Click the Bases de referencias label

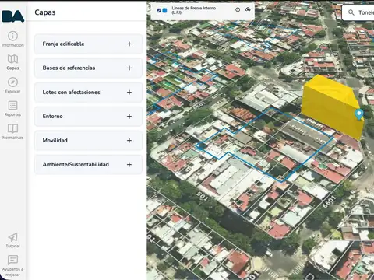tap(69, 68)
